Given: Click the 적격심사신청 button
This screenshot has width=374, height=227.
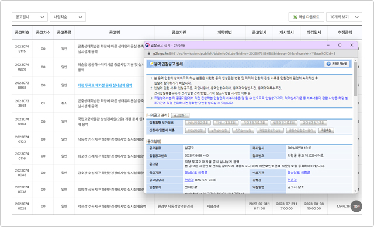Looking at the screenshot, I should click(243, 130).
